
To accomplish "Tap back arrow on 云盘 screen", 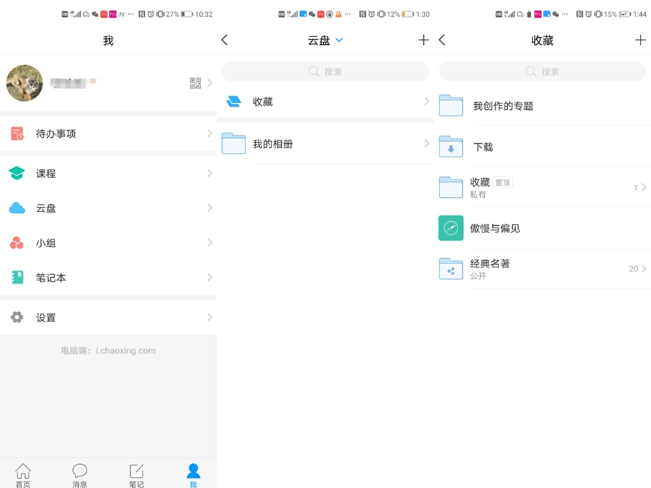I will pyautogui.click(x=225, y=40).
